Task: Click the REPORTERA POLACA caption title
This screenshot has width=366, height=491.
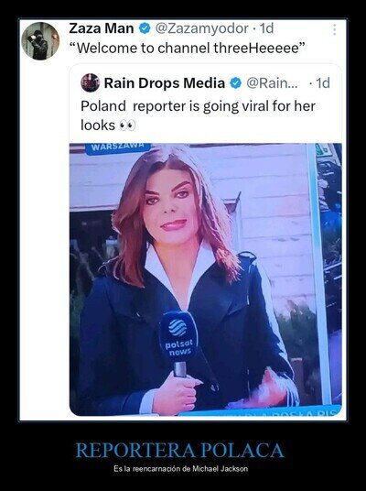Action: pos(180,451)
